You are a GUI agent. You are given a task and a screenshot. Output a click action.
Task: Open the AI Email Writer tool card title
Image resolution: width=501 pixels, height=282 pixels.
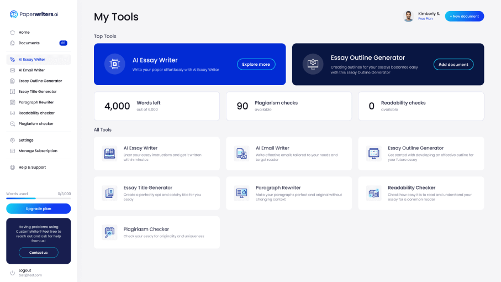[272, 148]
